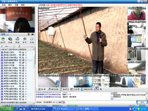Image resolution: width=148 pixels, height=111 pixels.
Task: Start recording with the 录制 icon
Action: pos(17,40)
